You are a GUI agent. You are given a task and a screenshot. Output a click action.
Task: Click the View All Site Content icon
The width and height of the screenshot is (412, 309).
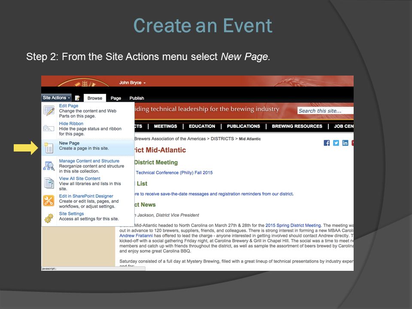coord(49,183)
